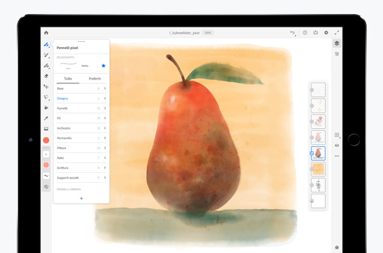Expand the Scrittura brush category
Screen dimensions: 383x253
click(x=81, y=168)
